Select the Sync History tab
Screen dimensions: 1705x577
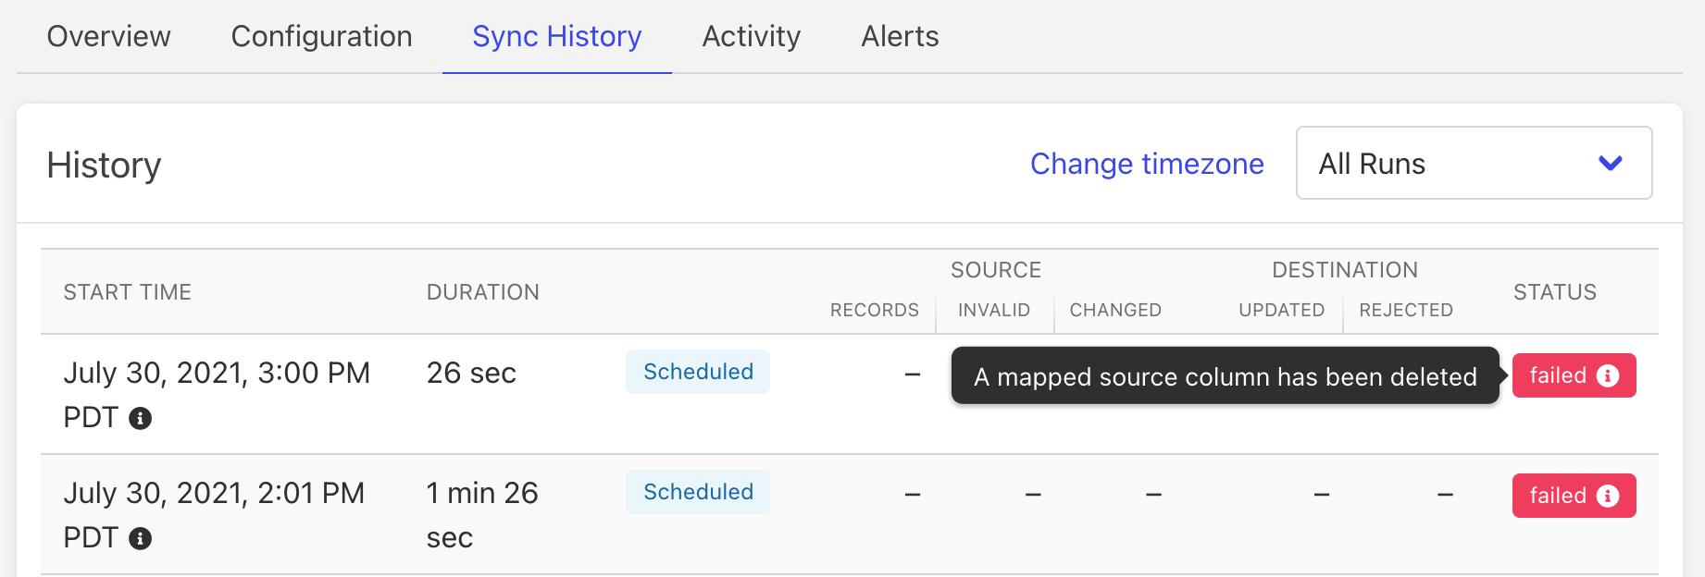(556, 36)
